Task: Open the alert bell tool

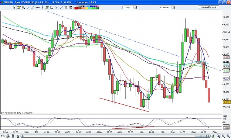Action: pos(19,7)
